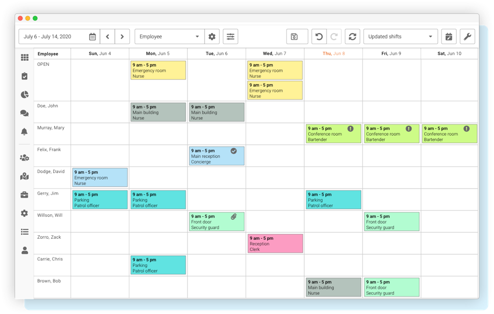
Task: Open the calendar date picker icon
Action: [92, 37]
